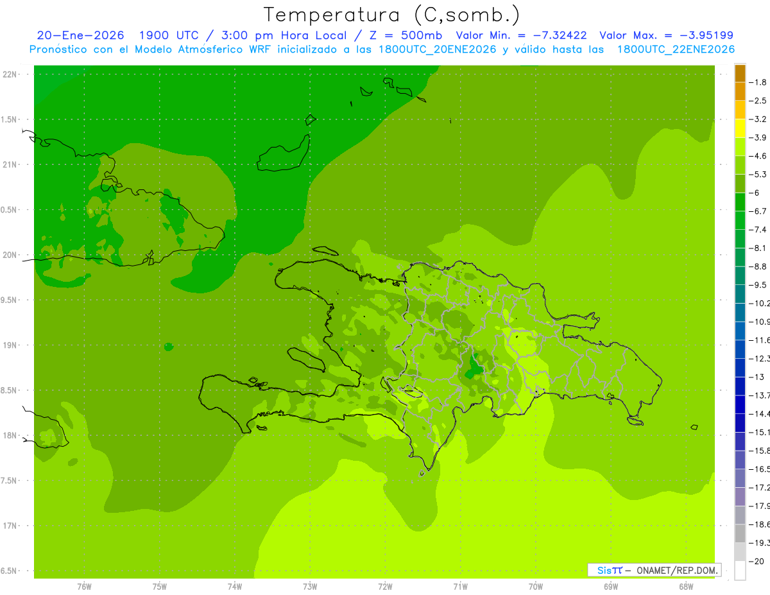Image resolution: width=770 pixels, height=595 pixels.
Task: Click the "19N" latitude label
Action: pyautogui.click(x=10, y=345)
